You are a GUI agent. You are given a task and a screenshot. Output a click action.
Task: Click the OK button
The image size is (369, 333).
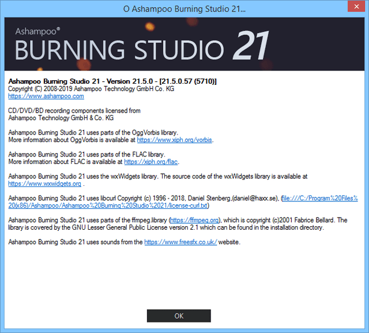pyautogui.click(x=179, y=316)
